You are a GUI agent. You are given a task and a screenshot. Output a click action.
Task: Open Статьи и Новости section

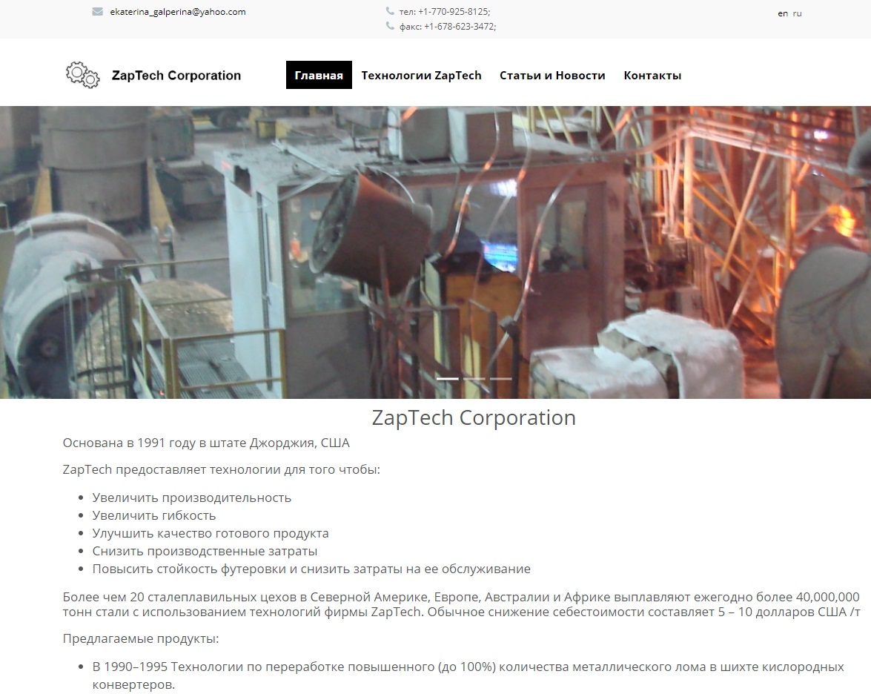pyautogui.click(x=552, y=75)
